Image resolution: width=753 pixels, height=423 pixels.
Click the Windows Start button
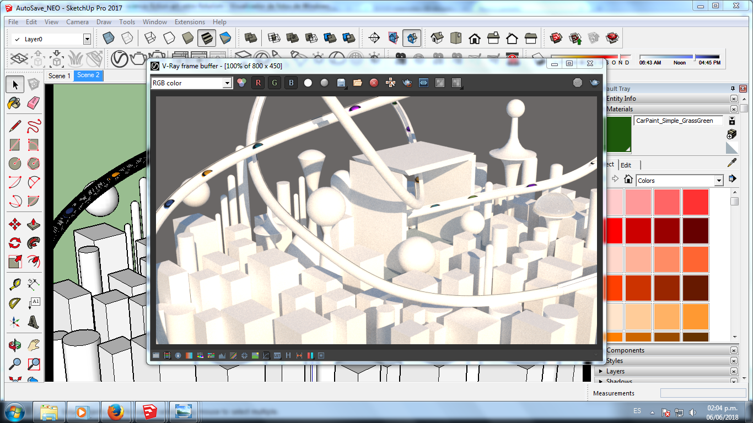point(14,411)
